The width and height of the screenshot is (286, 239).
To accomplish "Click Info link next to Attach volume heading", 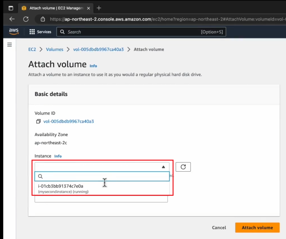I will 93,66.
